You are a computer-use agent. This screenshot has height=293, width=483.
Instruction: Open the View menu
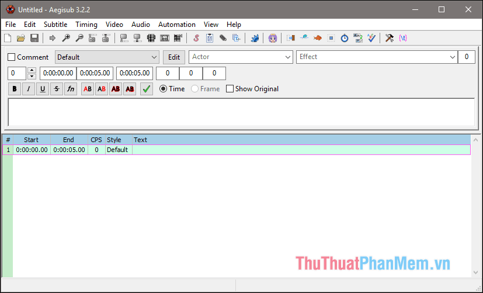(x=211, y=25)
